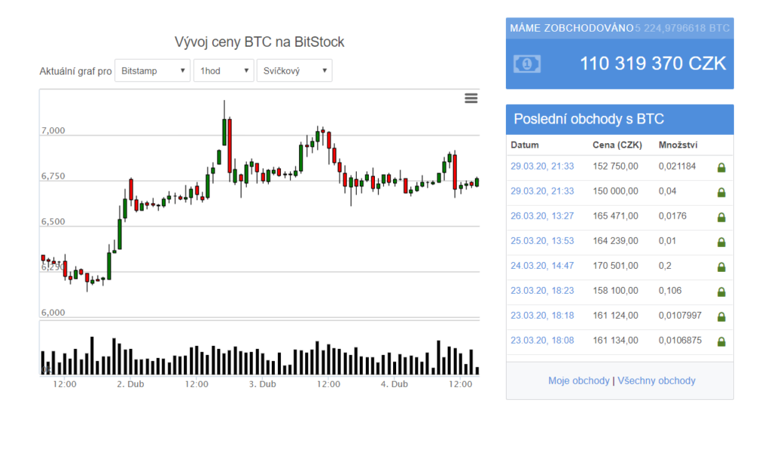Click lock icon for 158 100,00 trade
771x452 pixels.
point(721,292)
